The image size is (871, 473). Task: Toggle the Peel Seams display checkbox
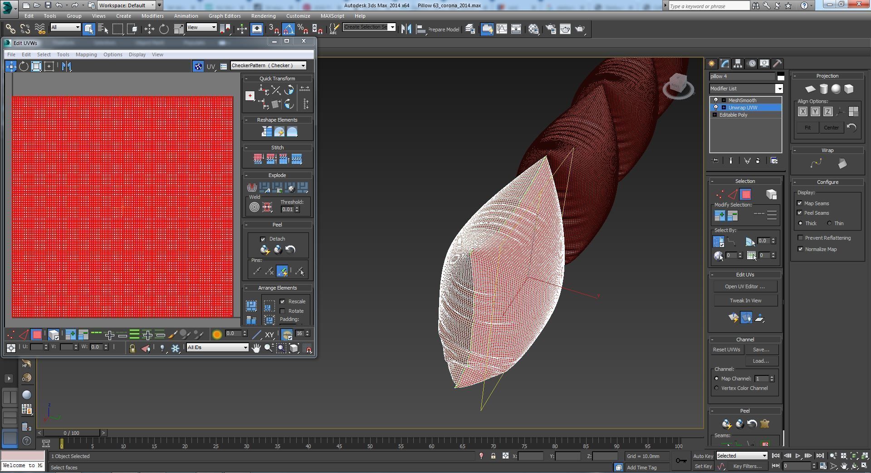point(800,213)
